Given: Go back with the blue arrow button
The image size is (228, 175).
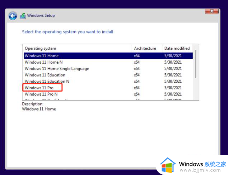Looking at the screenshot, I should (x=13, y=16).
